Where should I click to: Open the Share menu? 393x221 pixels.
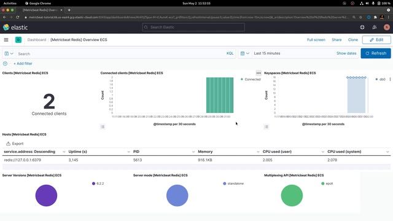(337, 40)
